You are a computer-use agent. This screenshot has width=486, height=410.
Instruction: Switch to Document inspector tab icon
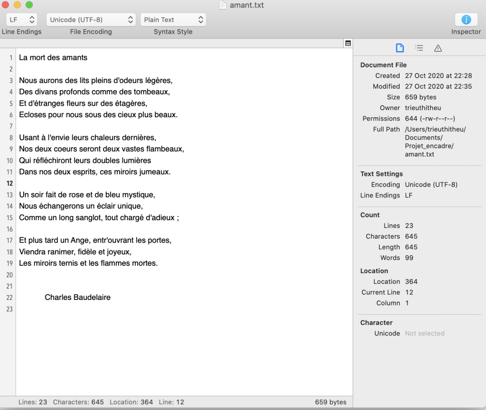coord(400,48)
